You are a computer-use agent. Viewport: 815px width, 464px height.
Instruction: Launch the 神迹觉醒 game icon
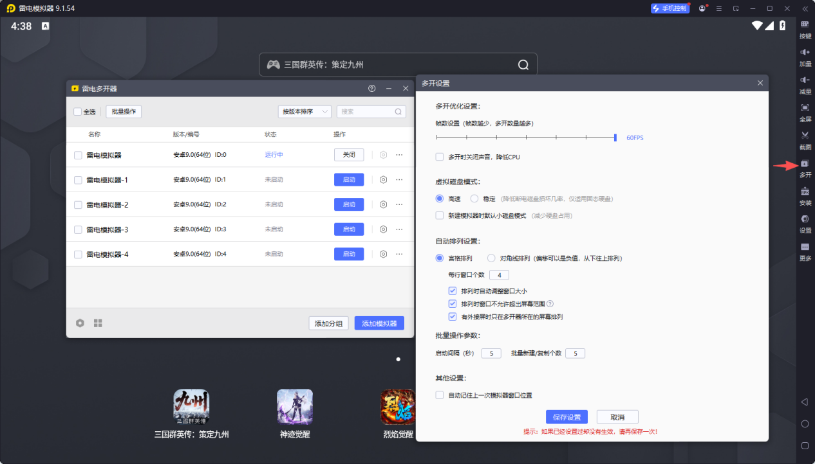coord(295,407)
